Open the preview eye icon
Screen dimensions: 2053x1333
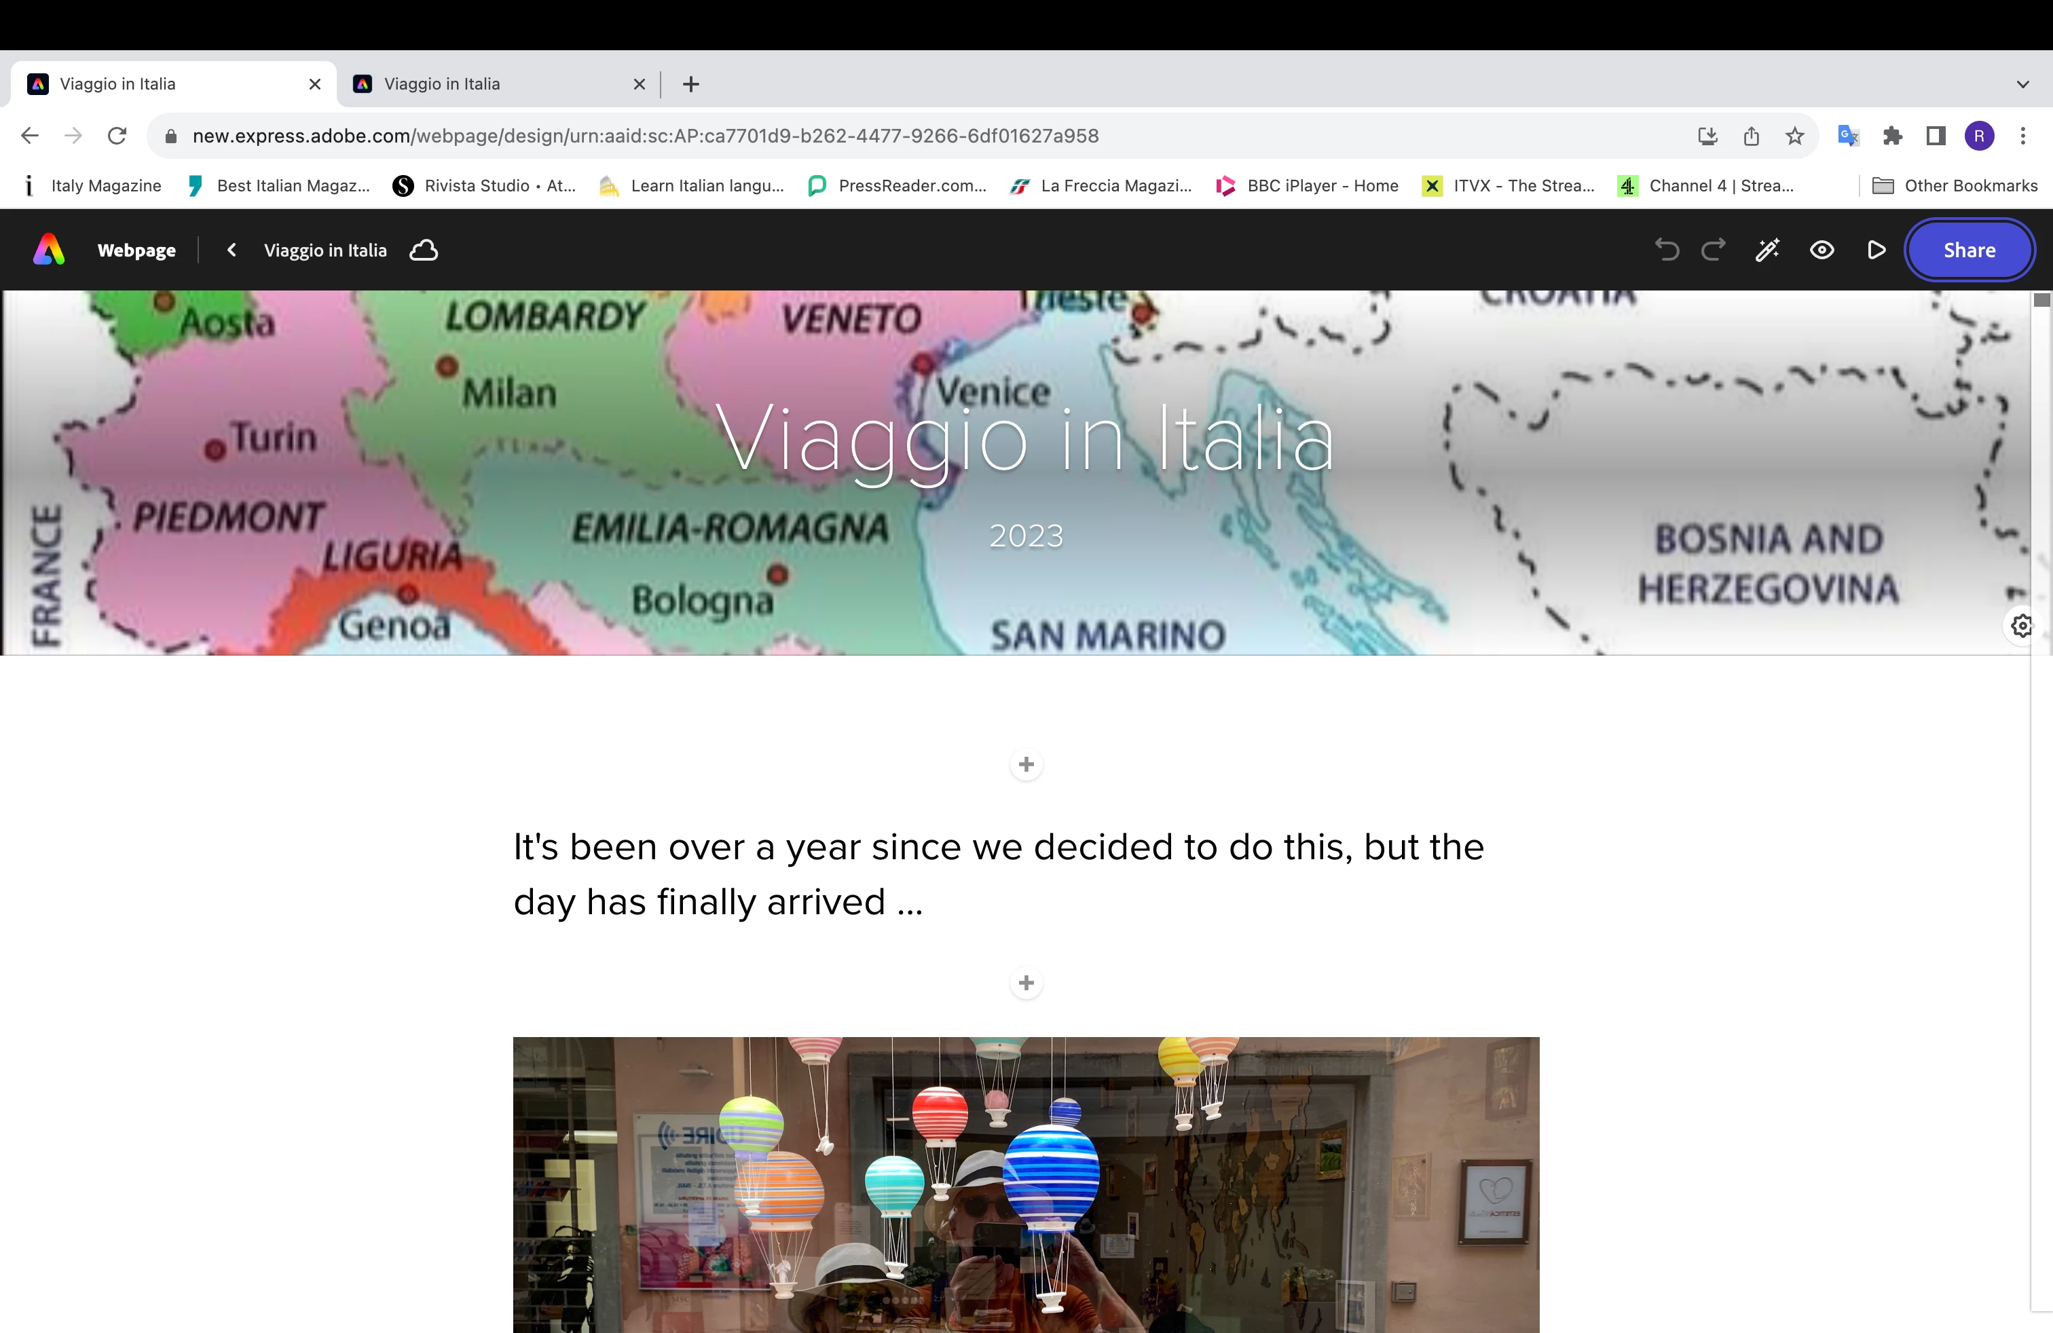click(x=1821, y=250)
